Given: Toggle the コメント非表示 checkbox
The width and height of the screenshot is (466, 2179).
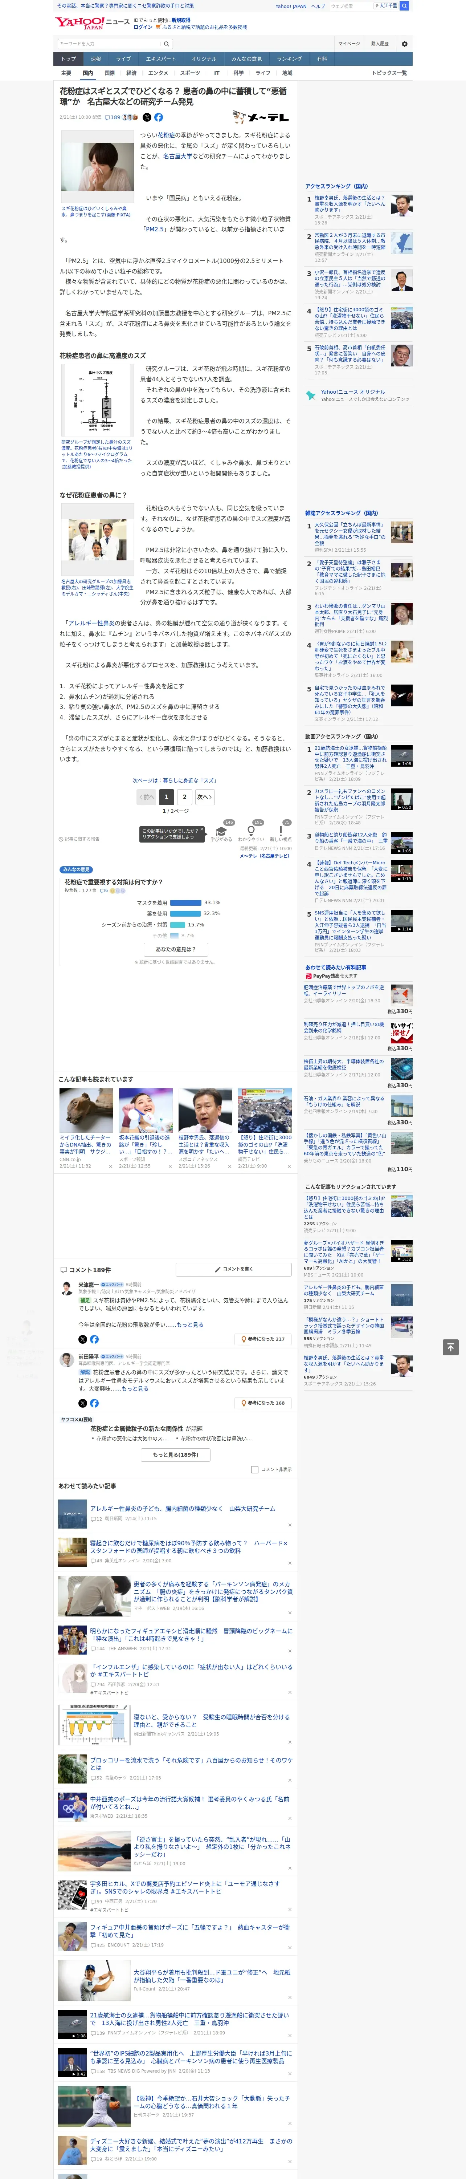Looking at the screenshot, I should coord(254,1469).
